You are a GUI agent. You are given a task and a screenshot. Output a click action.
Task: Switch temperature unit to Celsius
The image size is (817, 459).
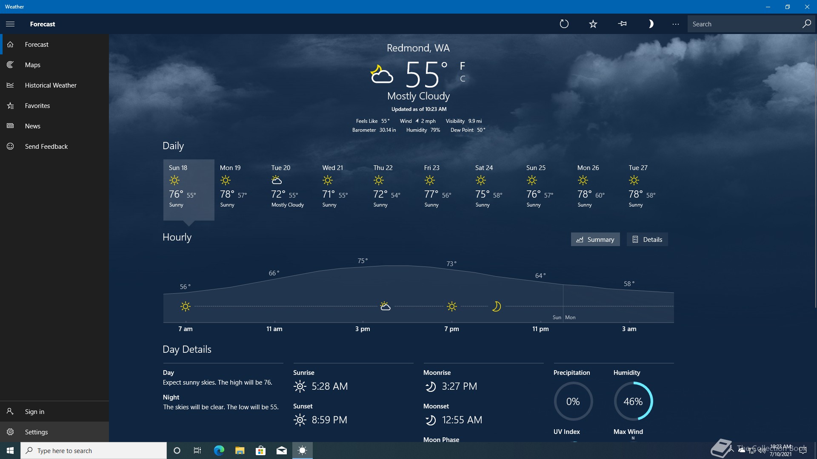pos(463,79)
